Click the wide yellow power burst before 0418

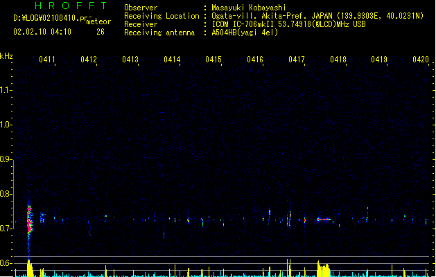[324, 269]
